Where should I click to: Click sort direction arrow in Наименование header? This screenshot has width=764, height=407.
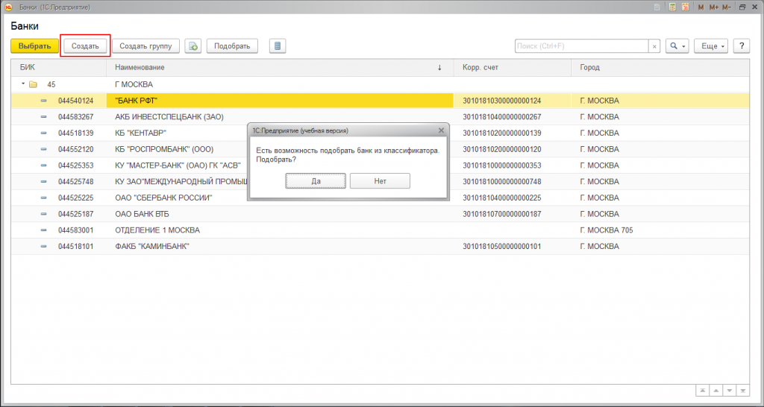[x=439, y=68]
